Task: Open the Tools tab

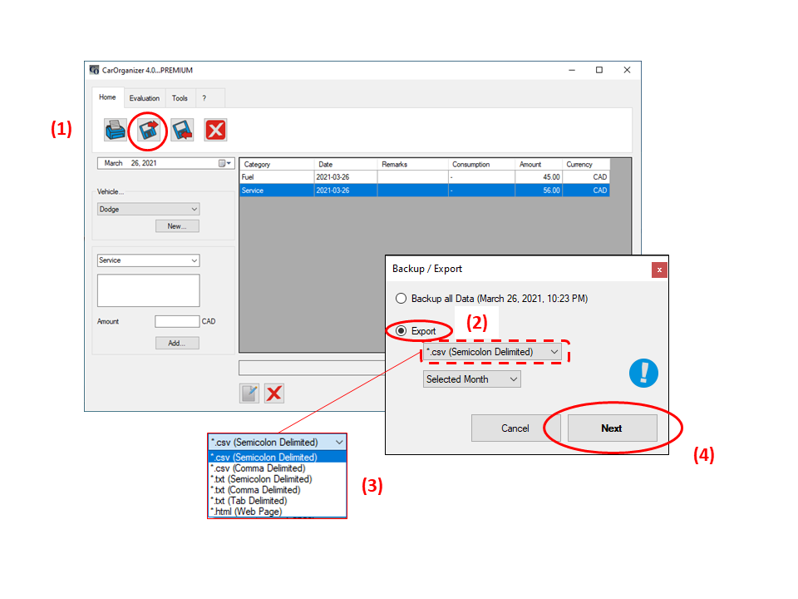Action: tap(180, 98)
